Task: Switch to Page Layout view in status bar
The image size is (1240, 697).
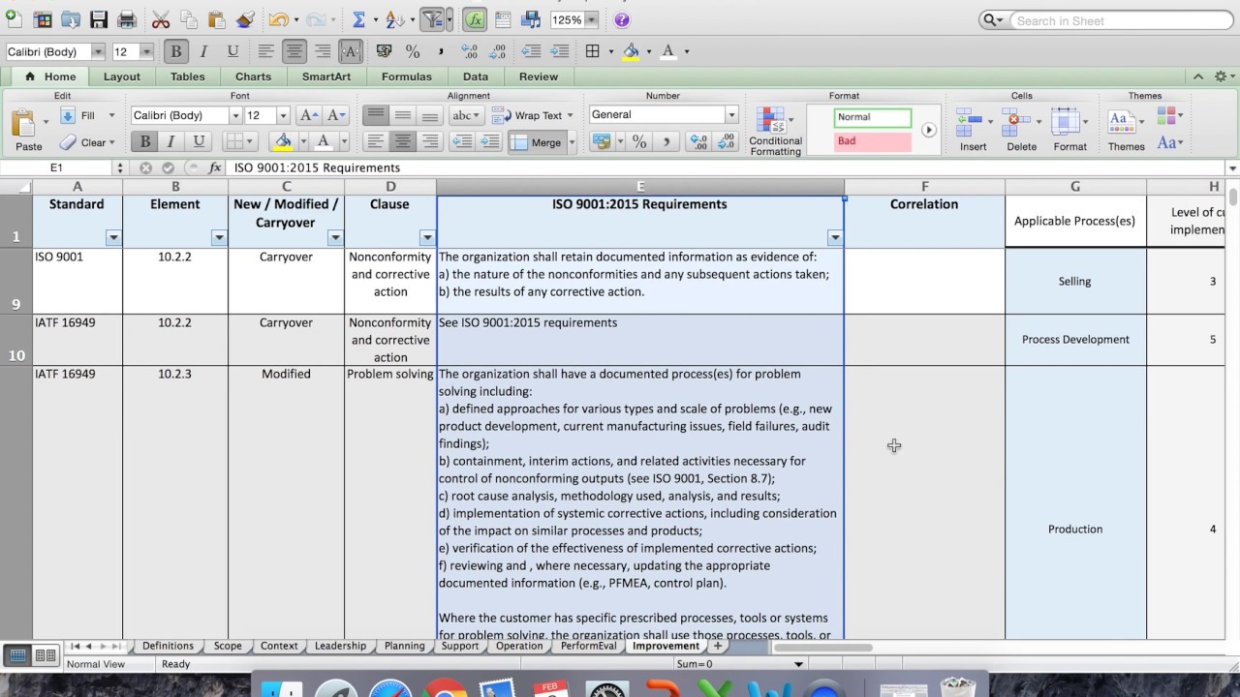Action: (45, 655)
